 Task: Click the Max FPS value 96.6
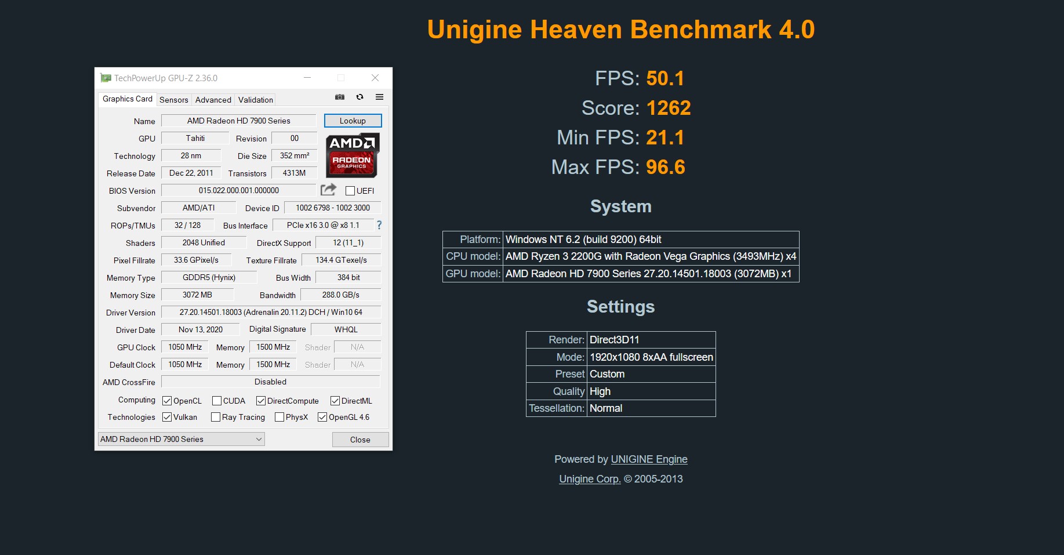(x=666, y=167)
